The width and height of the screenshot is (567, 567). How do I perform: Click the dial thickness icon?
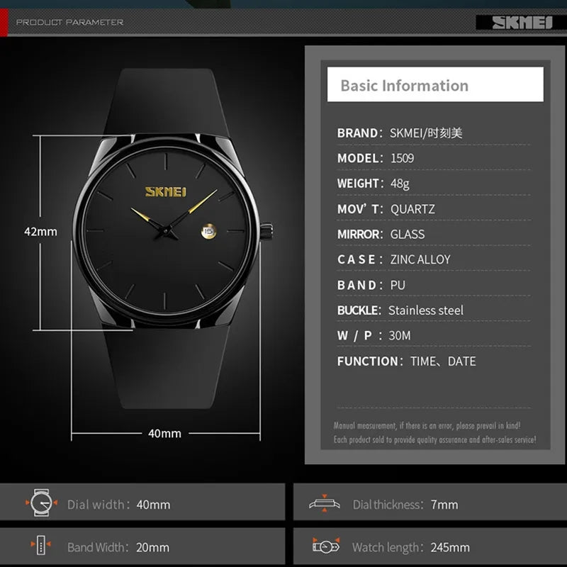point(325,503)
